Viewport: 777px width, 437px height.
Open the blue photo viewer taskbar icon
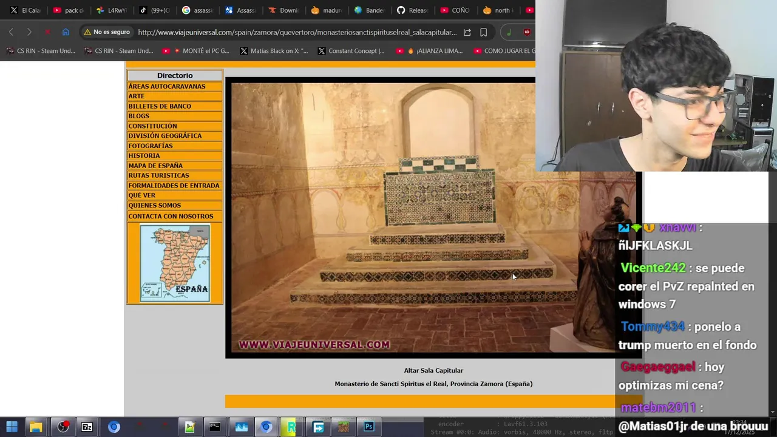241,427
